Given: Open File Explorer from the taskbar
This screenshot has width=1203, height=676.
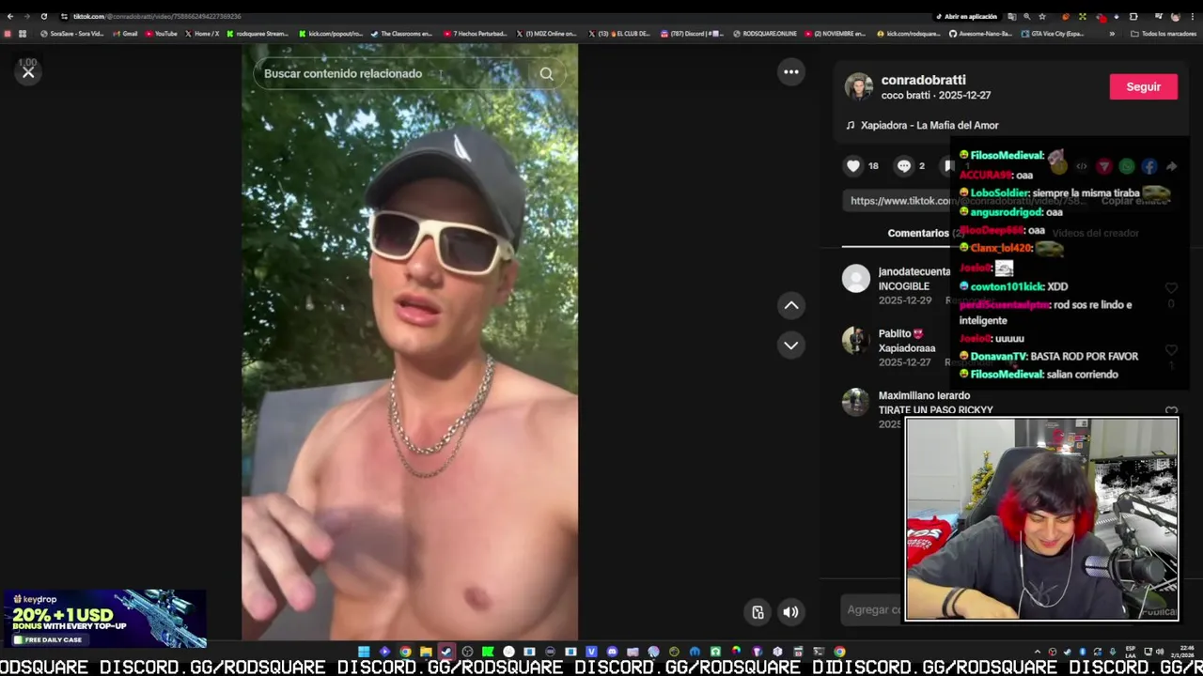Looking at the screenshot, I should (426, 652).
